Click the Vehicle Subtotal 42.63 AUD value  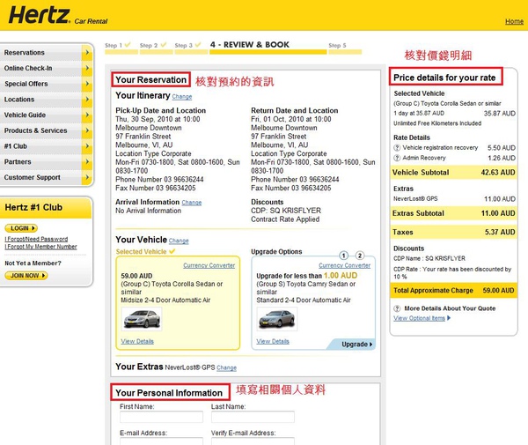point(498,173)
